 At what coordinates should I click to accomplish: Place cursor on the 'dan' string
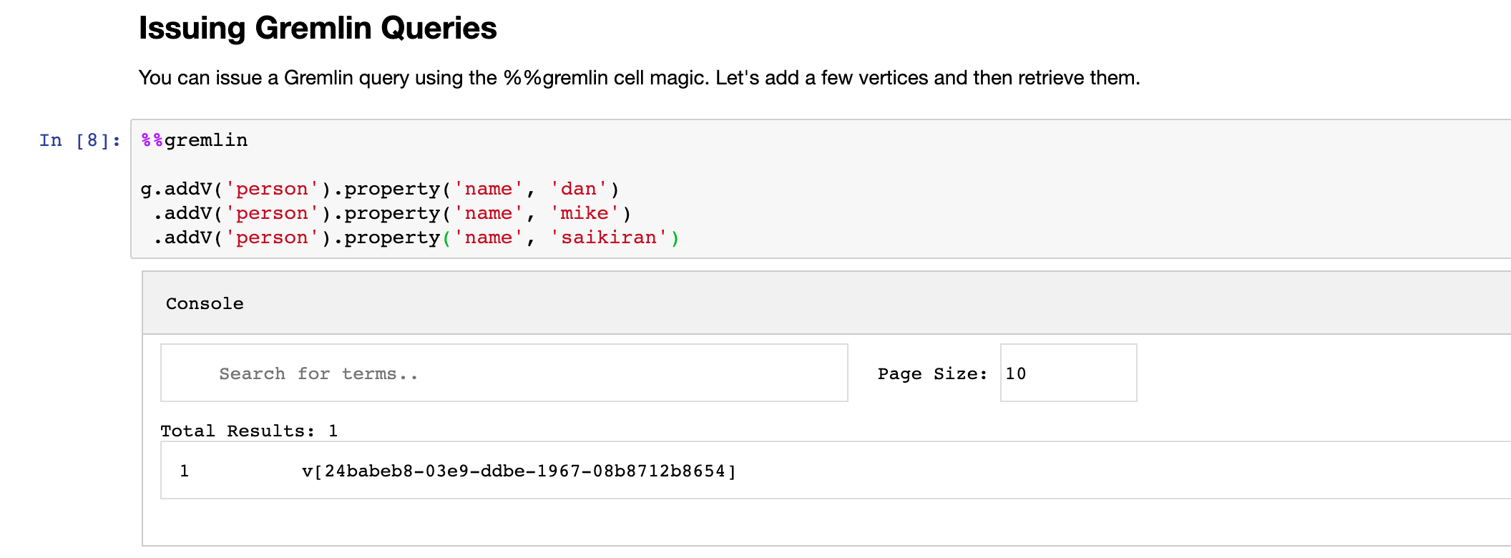tap(578, 189)
